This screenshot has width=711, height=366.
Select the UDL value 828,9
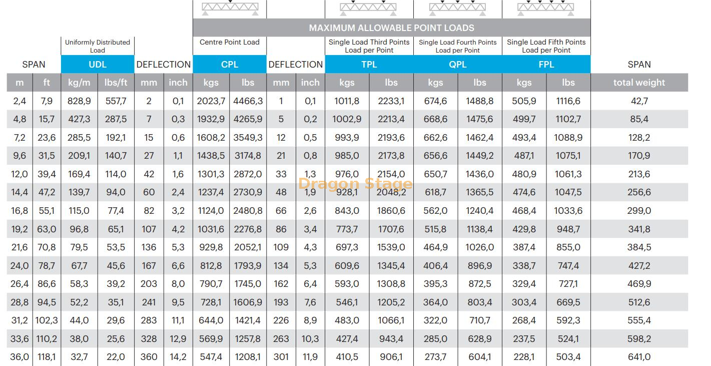point(79,101)
